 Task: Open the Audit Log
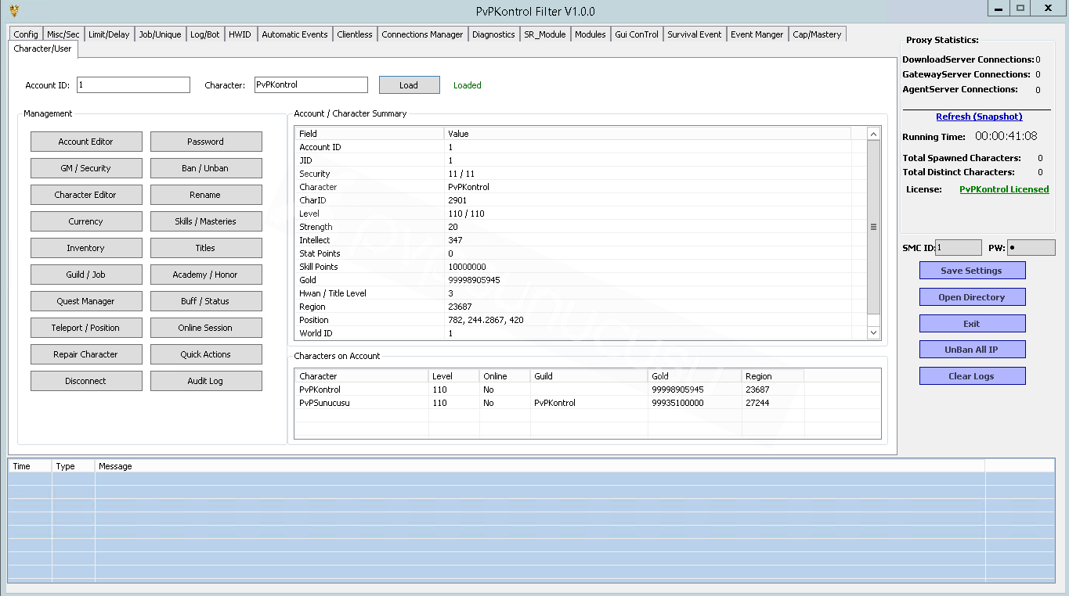tap(206, 381)
